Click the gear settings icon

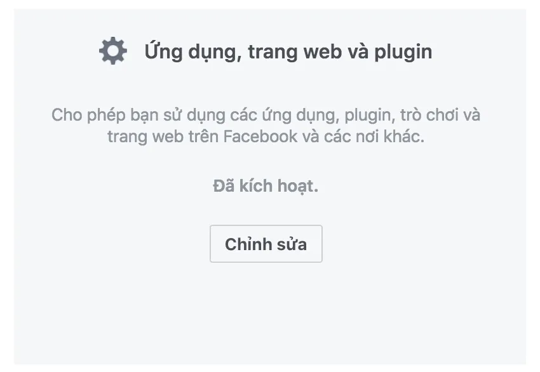[113, 51]
